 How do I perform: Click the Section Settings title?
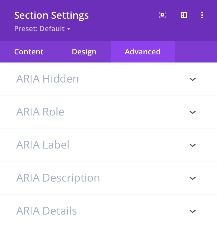coord(51,15)
